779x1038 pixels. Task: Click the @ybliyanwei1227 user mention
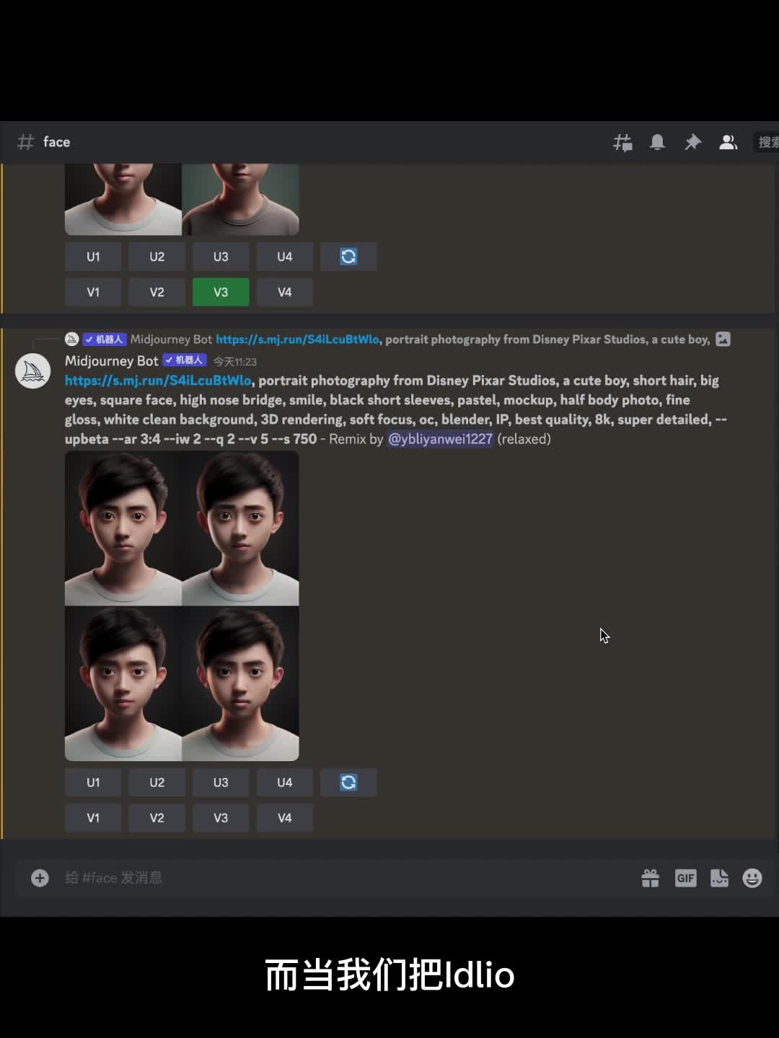pyautogui.click(x=440, y=439)
